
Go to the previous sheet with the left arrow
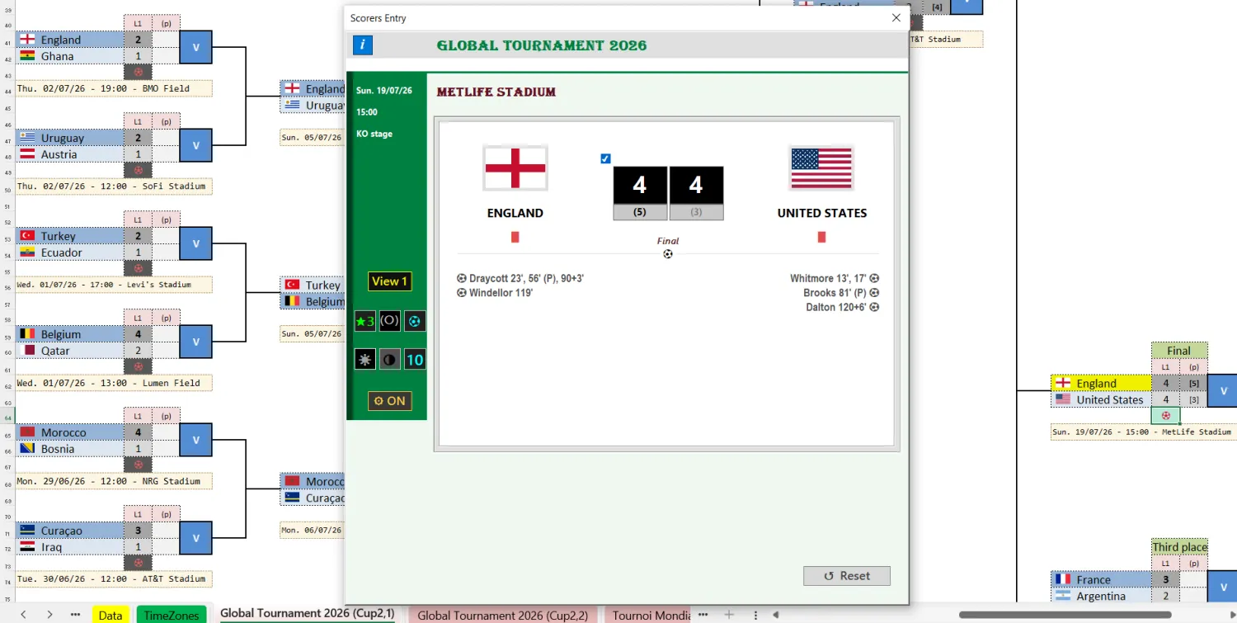[x=23, y=615]
